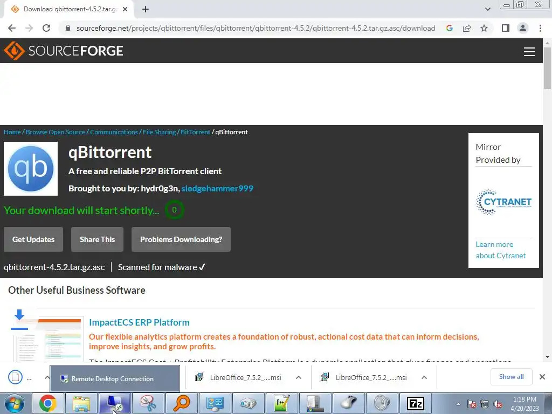Open Learn more about Cytranet link
Image resolution: width=552 pixels, height=414 pixels.
(x=501, y=250)
